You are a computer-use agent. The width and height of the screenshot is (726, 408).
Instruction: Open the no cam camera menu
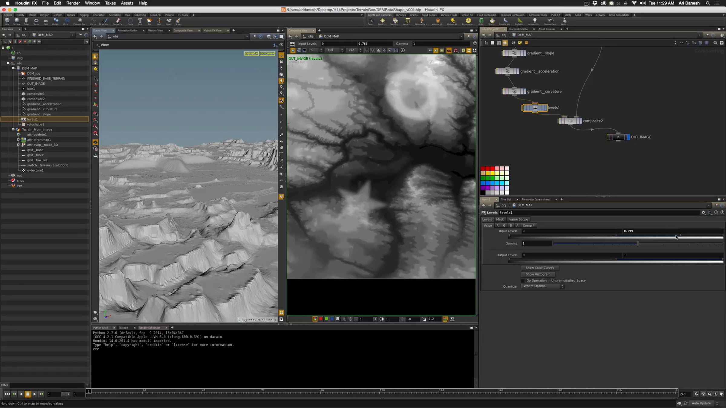267,53
